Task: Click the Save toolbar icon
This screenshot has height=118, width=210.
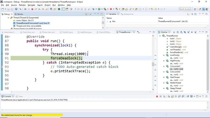Action: tap(8, 9)
